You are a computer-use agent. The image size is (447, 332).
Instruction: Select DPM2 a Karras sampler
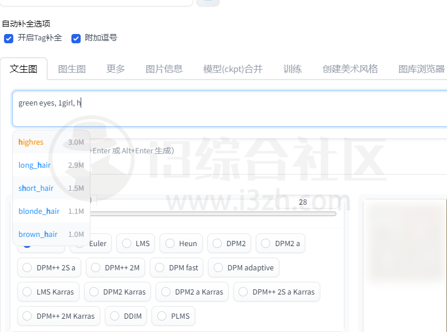(x=192, y=292)
